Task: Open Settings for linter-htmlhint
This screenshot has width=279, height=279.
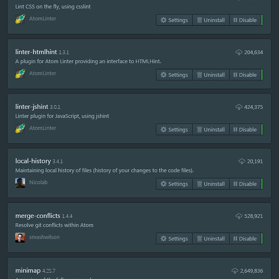Action: 174,75
